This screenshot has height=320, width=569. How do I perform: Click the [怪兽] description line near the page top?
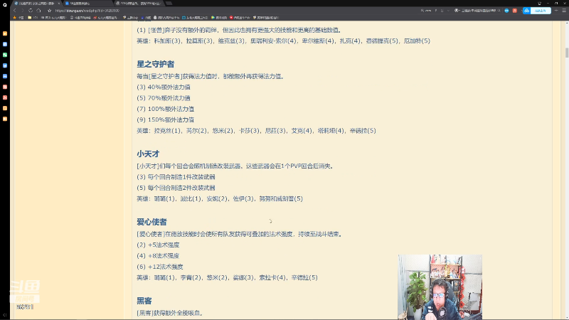point(239,30)
